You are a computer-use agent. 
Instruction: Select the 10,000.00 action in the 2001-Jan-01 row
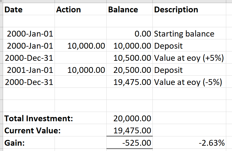81,70
